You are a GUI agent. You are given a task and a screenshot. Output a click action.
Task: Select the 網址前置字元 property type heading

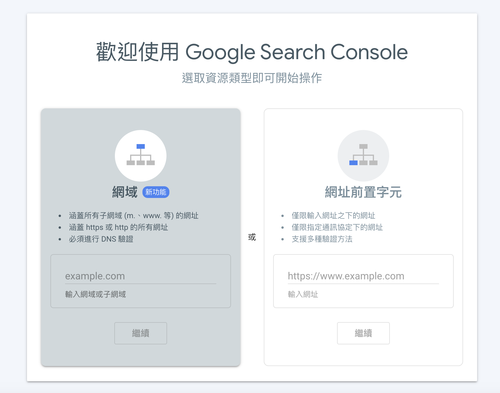click(x=363, y=192)
